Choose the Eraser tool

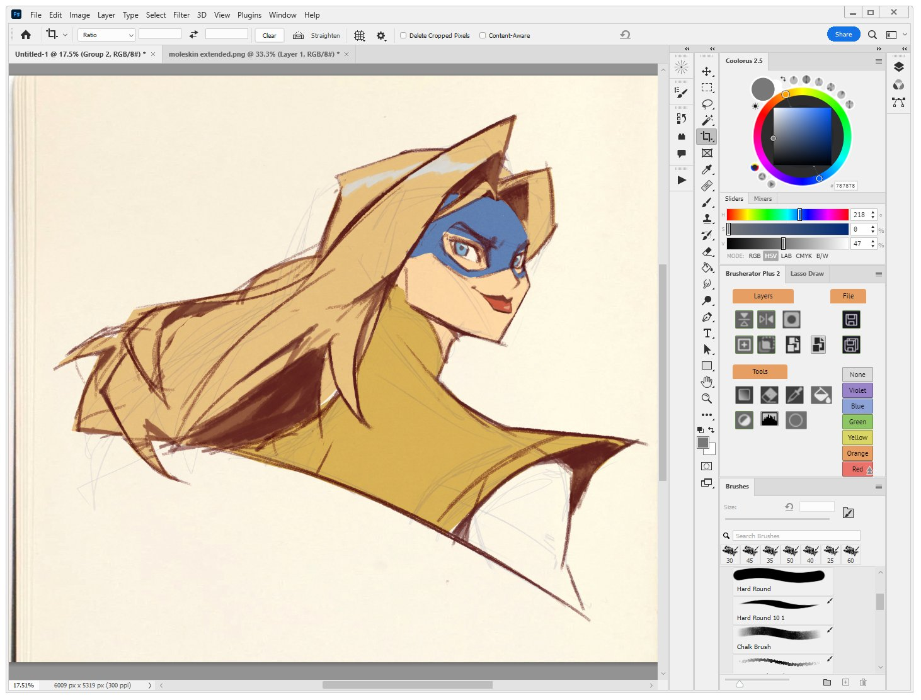707,251
